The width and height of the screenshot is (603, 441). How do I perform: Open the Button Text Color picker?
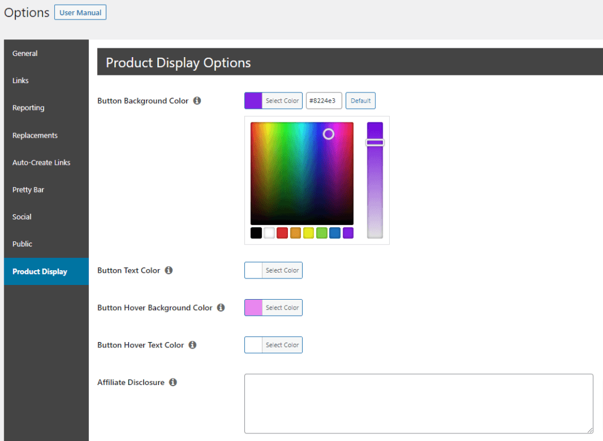(273, 270)
